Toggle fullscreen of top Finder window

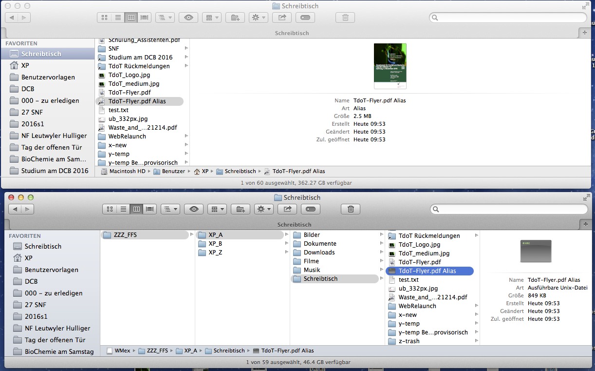pos(585,6)
